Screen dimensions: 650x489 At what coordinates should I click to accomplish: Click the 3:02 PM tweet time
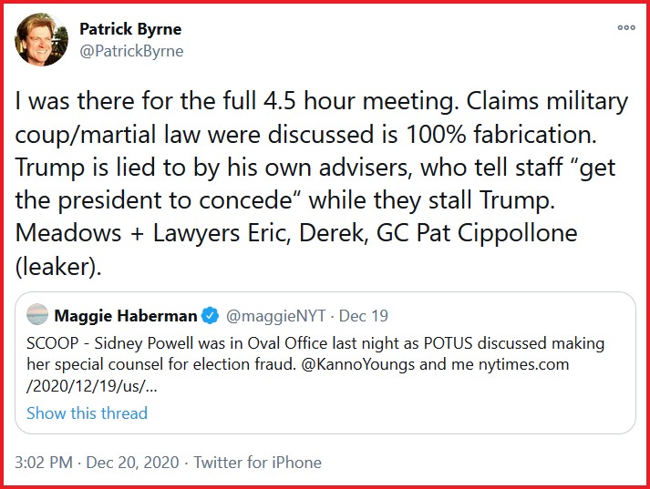point(42,463)
